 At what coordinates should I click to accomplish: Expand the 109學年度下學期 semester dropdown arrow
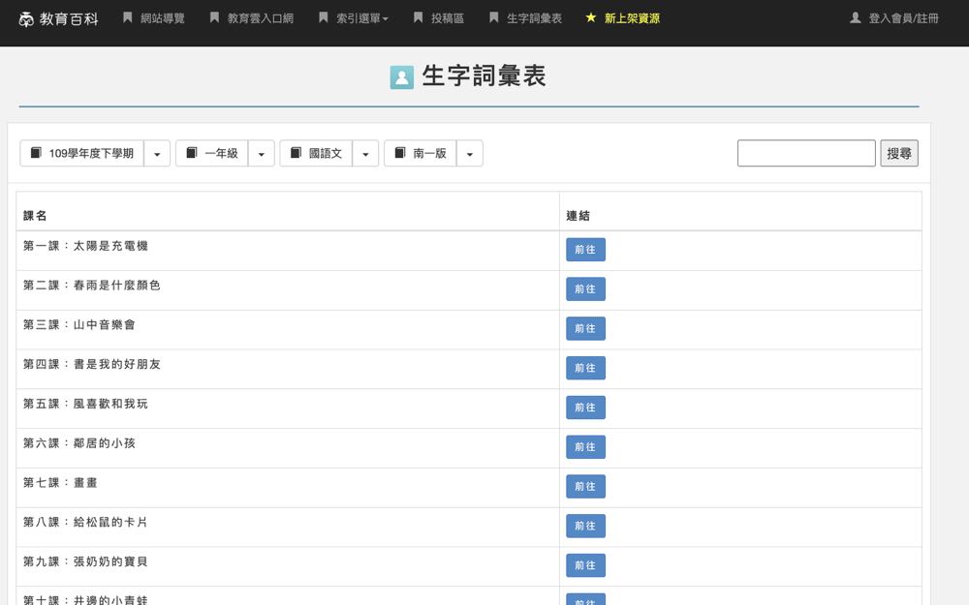pyautogui.click(x=157, y=153)
